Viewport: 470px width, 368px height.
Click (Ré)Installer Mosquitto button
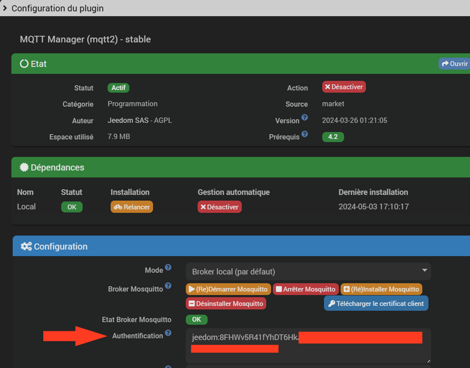(381, 289)
